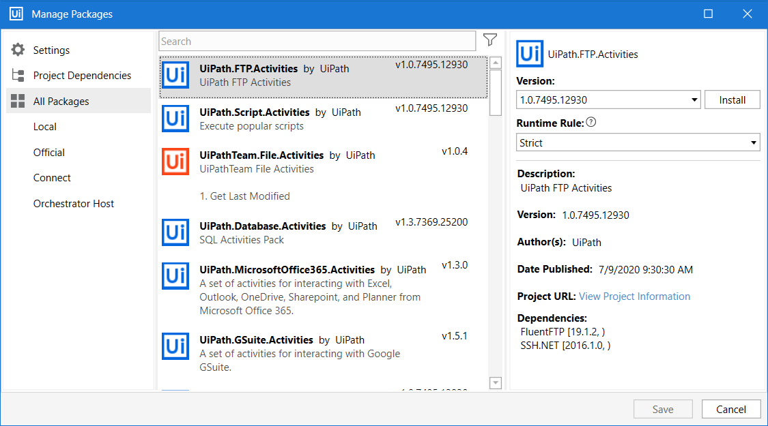
Task: Click the v1.3.7369.25200 version label
Action: (431, 222)
